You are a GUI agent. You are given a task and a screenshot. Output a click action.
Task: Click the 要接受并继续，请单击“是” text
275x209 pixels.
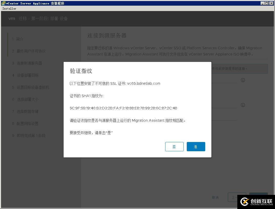click(91, 133)
